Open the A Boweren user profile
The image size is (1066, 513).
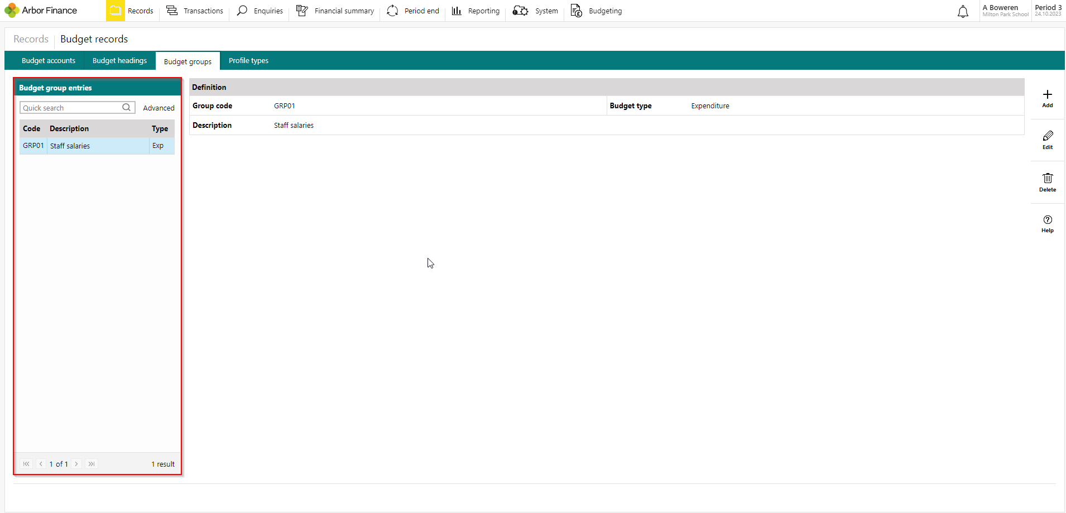(x=1005, y=11)
